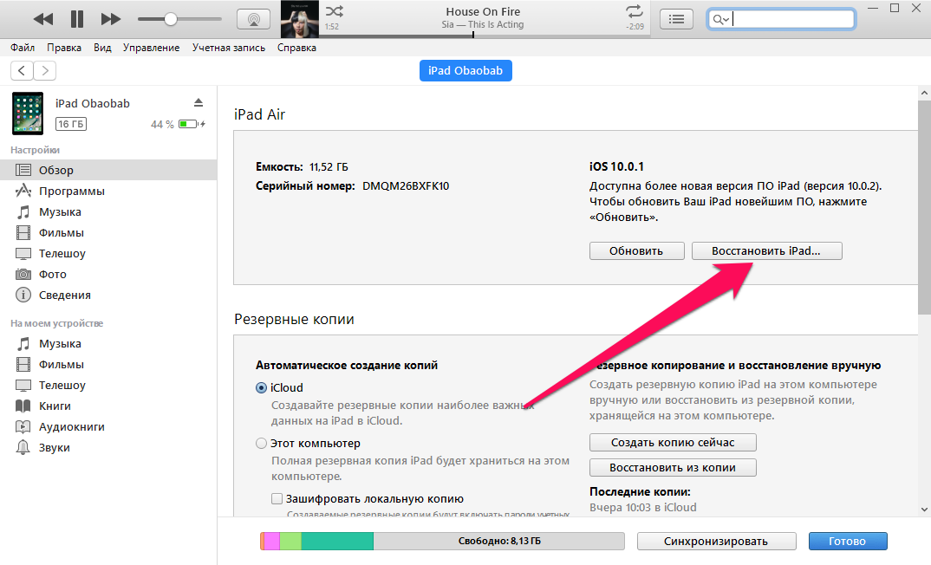Select the Этот компьютер backup option
Image resolution: width=931 pixels, height=565 pixels.
[x=262, y=444]
